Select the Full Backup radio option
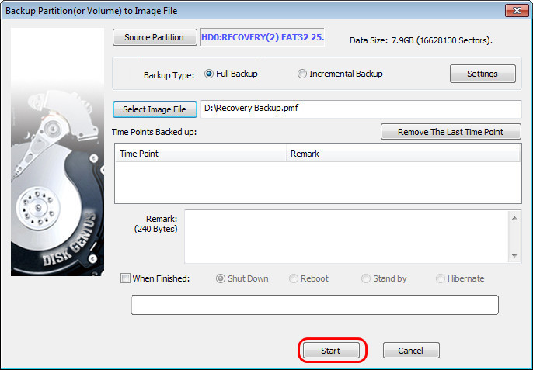The height and width of the screenshot is (370, 533). [x=209, y=74]
